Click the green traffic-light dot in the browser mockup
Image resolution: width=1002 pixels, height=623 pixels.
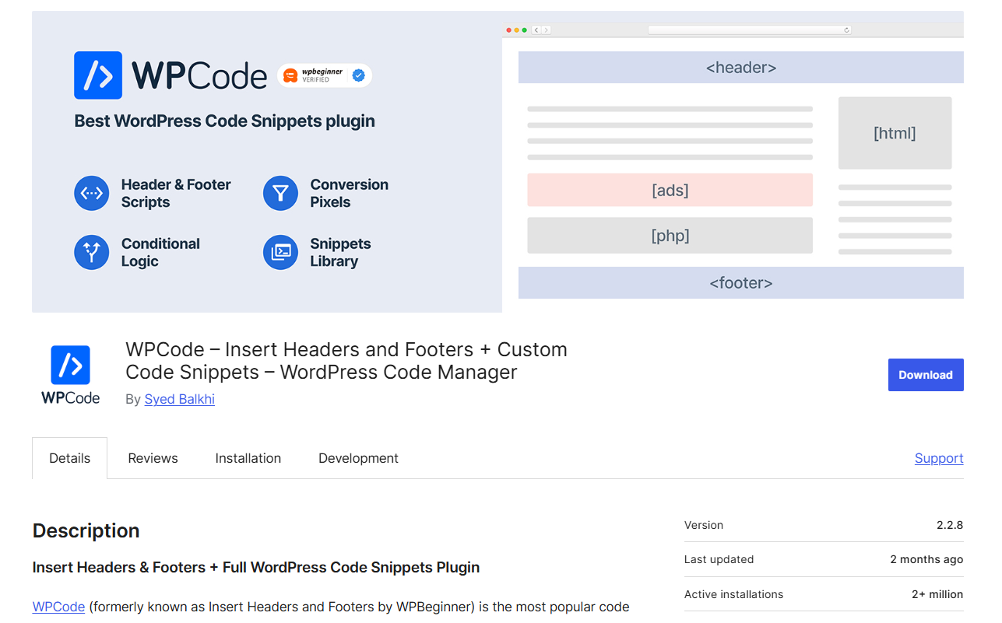coord(523,29)
